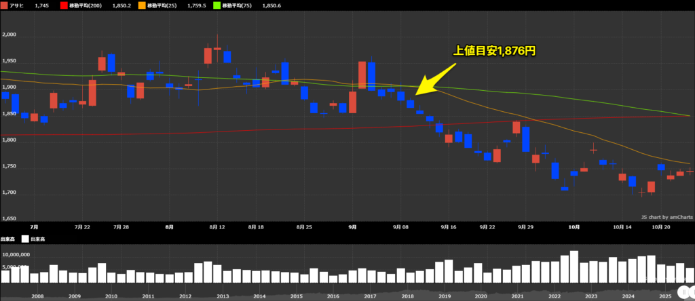Click the 2013 year on the scrollbar timeline
This screenshot has height=301, width=695.
[x=222, y=296]
